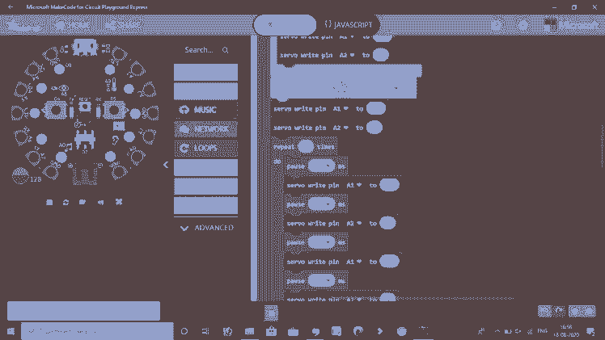
Task: Click the Microsoft logo
Action: (572, 25)
